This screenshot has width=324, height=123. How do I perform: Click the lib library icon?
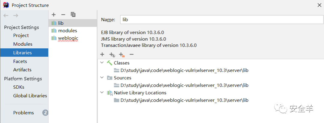click(x=54, y=23)
